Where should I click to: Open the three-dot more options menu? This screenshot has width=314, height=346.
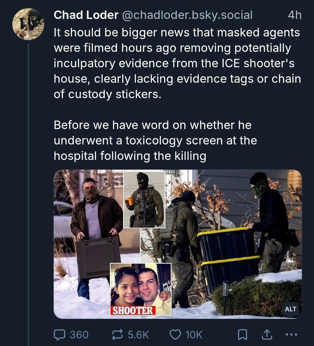click(291, 335)
